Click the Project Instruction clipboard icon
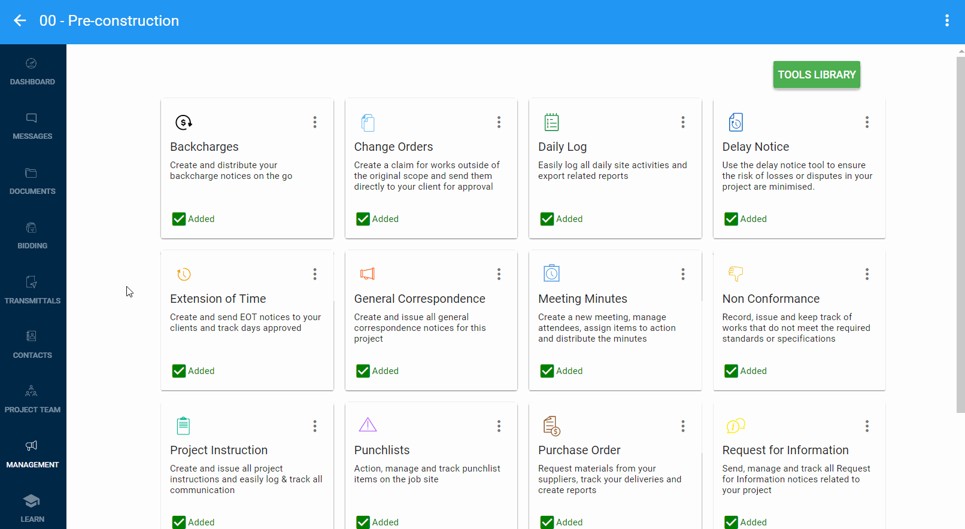The height and width of the screenshot is (529, 965). pos(183,425)
